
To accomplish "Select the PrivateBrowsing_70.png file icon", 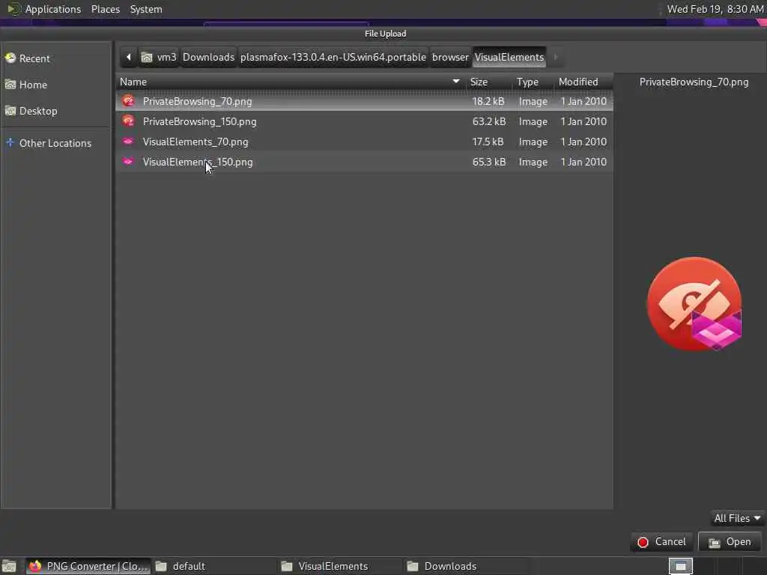I will [x=128, y=101].
